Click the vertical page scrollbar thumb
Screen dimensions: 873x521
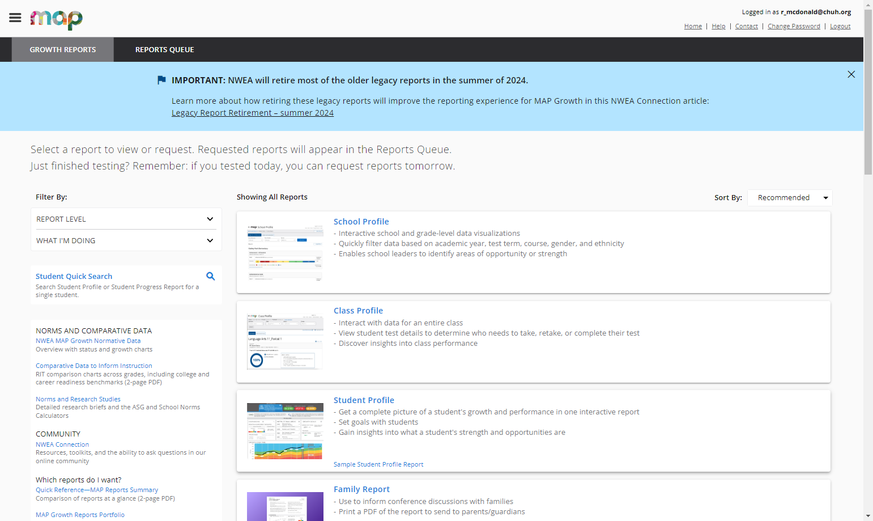[x=868, y=91]
